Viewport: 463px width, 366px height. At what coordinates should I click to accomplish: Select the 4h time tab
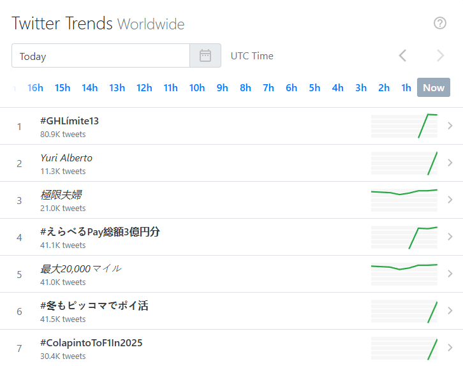coord(337,87)
